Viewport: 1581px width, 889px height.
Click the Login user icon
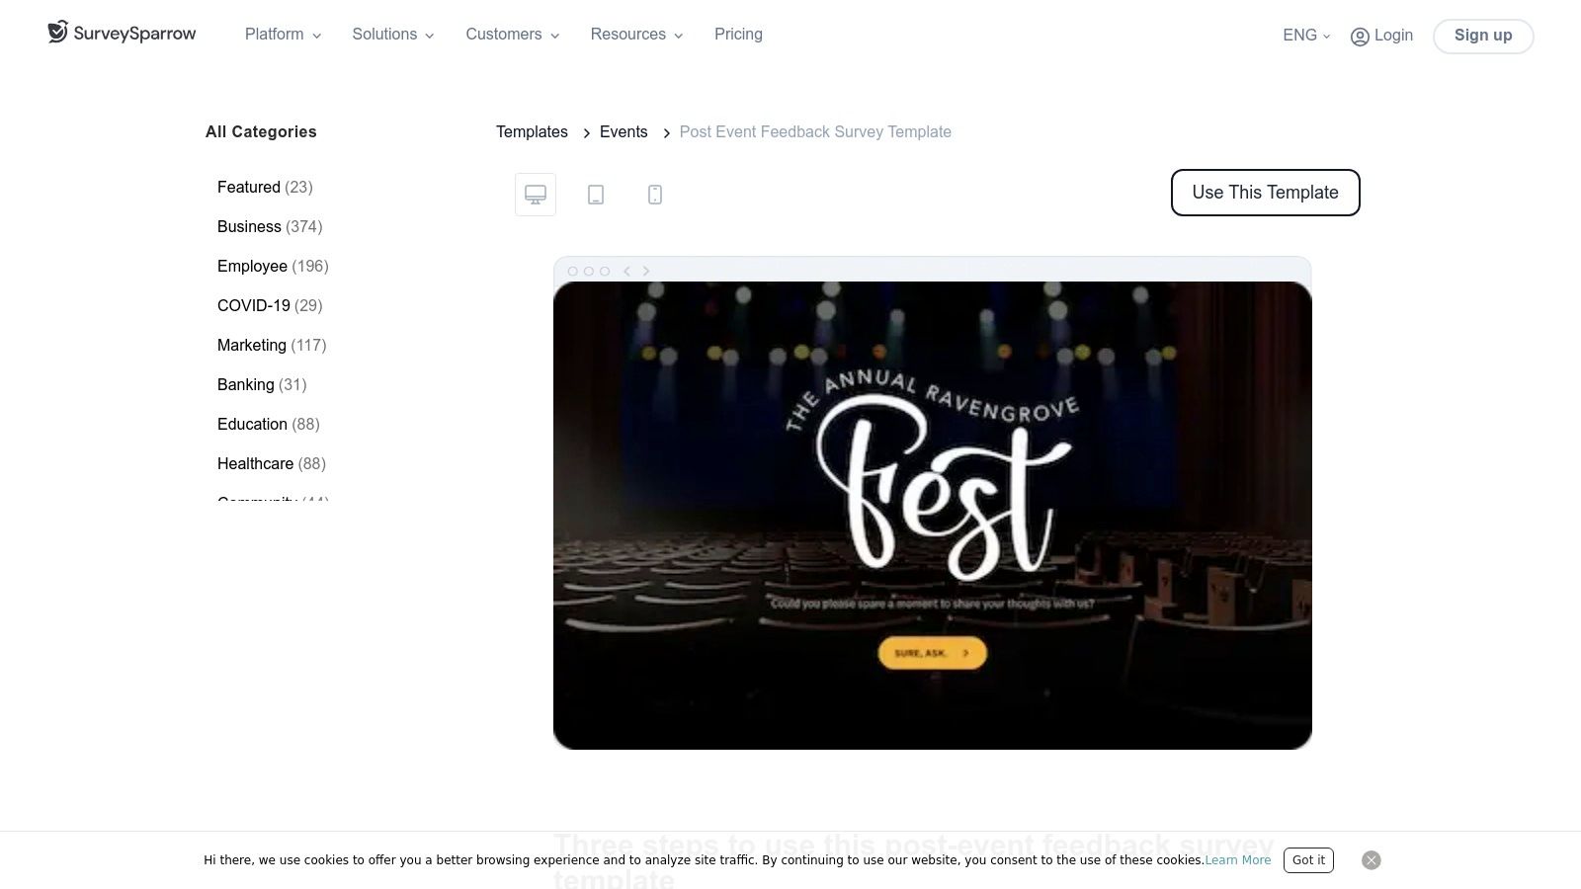tap(1360, 37)
